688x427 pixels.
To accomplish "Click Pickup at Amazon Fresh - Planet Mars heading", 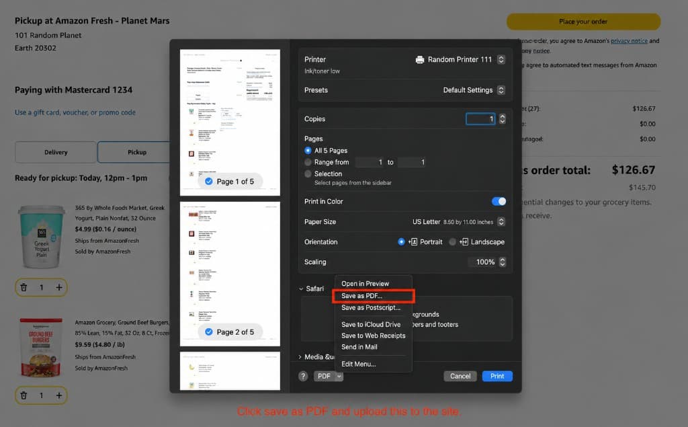I will (x=92, y=21).
